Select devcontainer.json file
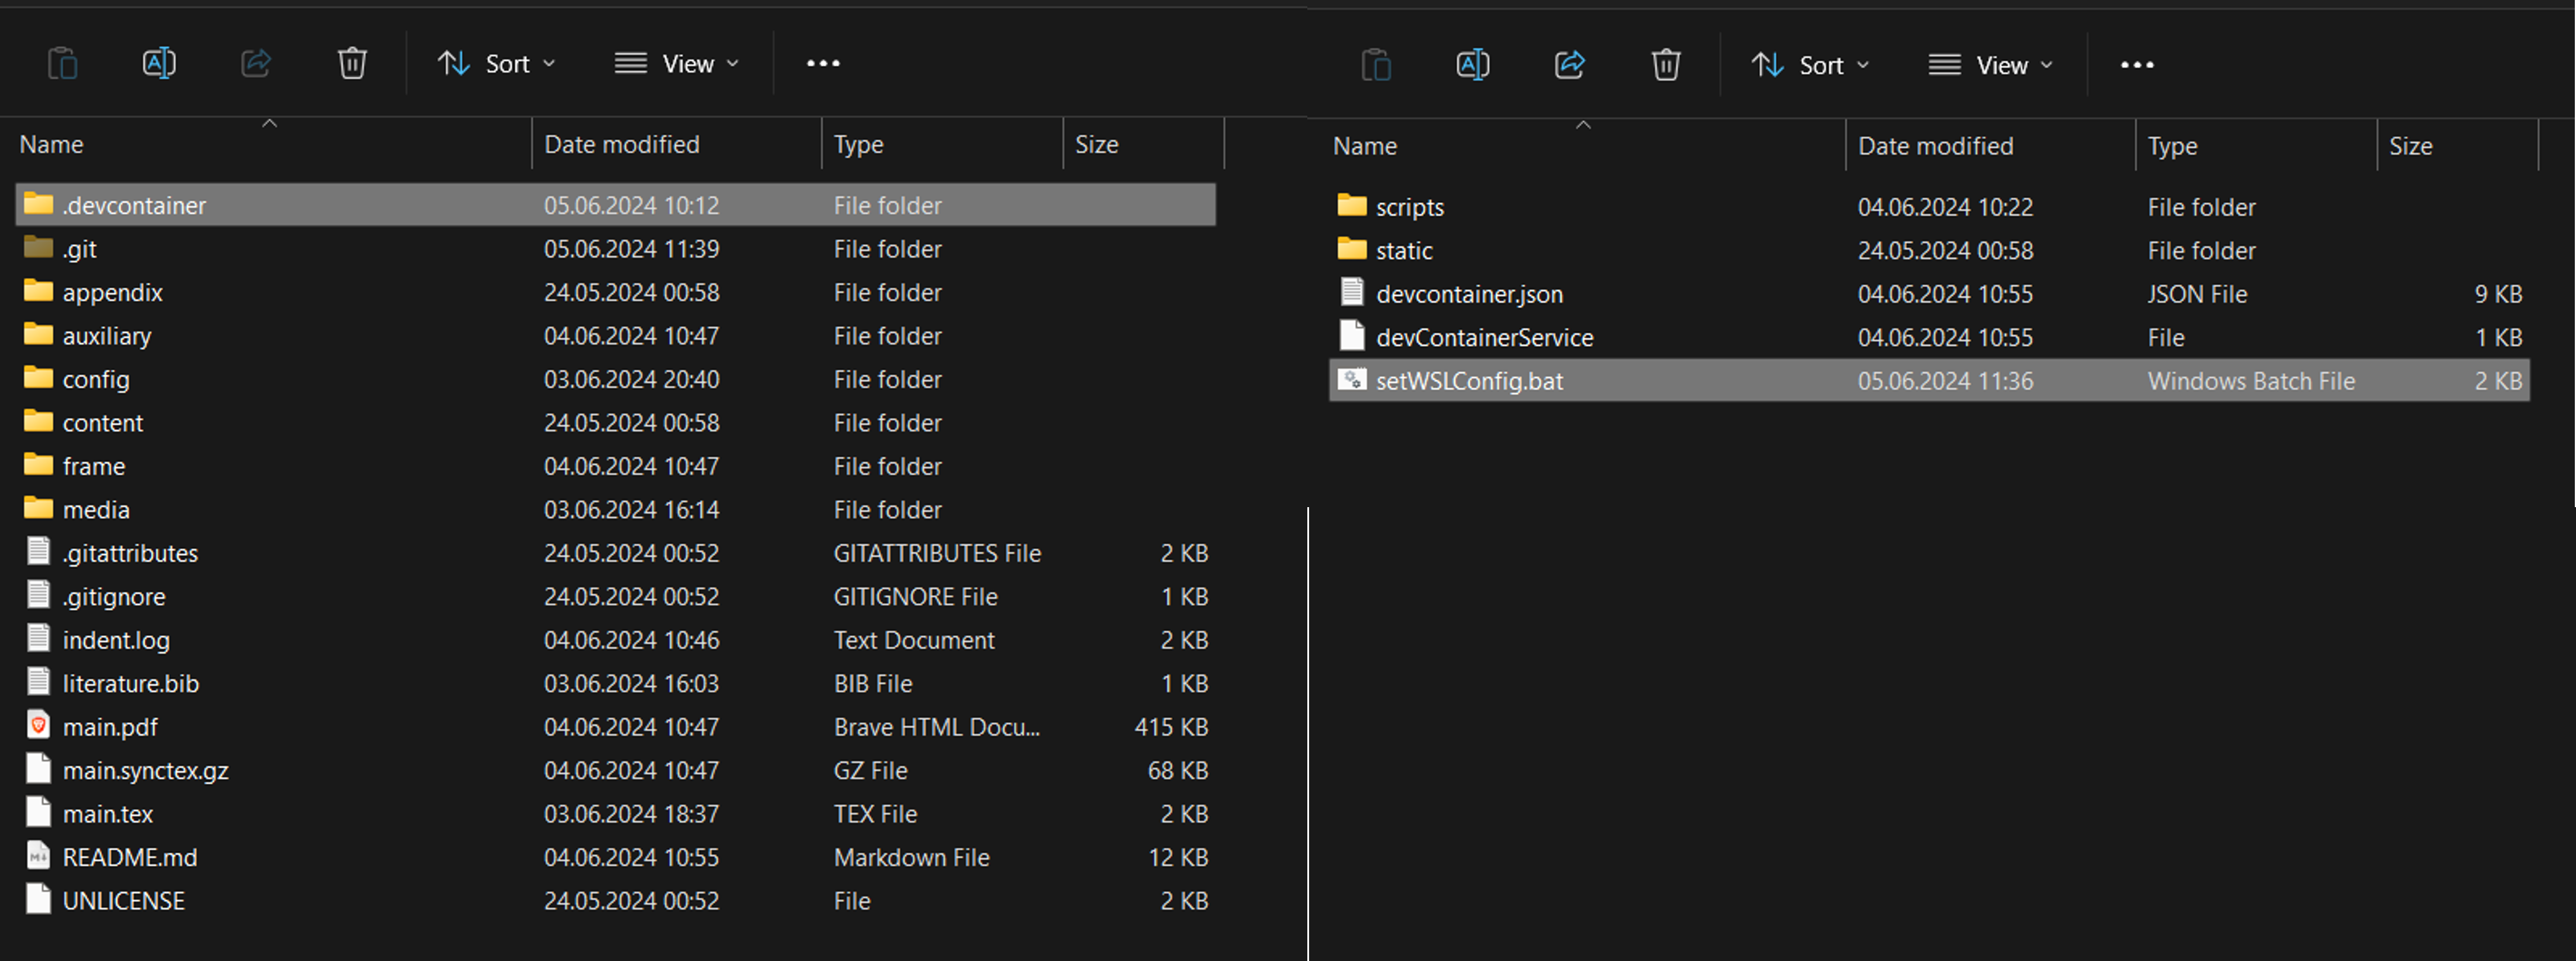Image resolution: width=2576 pixels, height=961 pixels. coord(1468,294)
